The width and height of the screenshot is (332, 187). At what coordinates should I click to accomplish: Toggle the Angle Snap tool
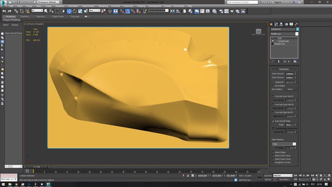[x=128, y=11]
